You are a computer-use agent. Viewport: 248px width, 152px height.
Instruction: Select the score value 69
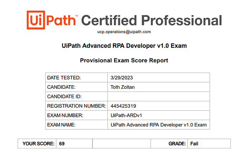pos(62,144)
